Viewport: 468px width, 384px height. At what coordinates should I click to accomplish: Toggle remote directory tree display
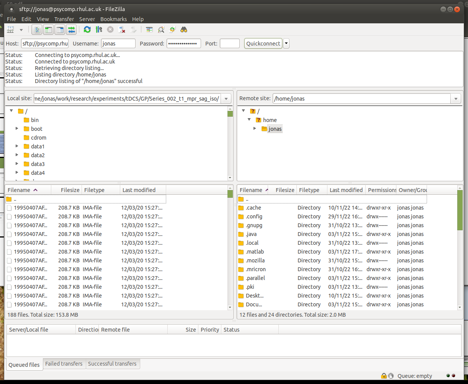(60, 29)
